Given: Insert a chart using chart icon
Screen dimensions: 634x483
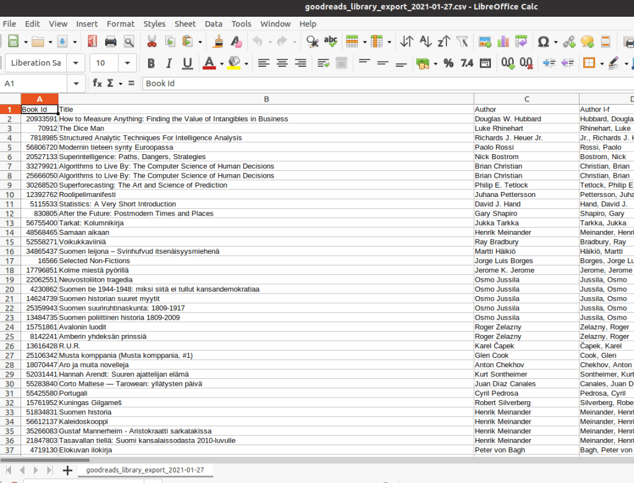Looking at the screenshot, I should (x=503, y=41).
